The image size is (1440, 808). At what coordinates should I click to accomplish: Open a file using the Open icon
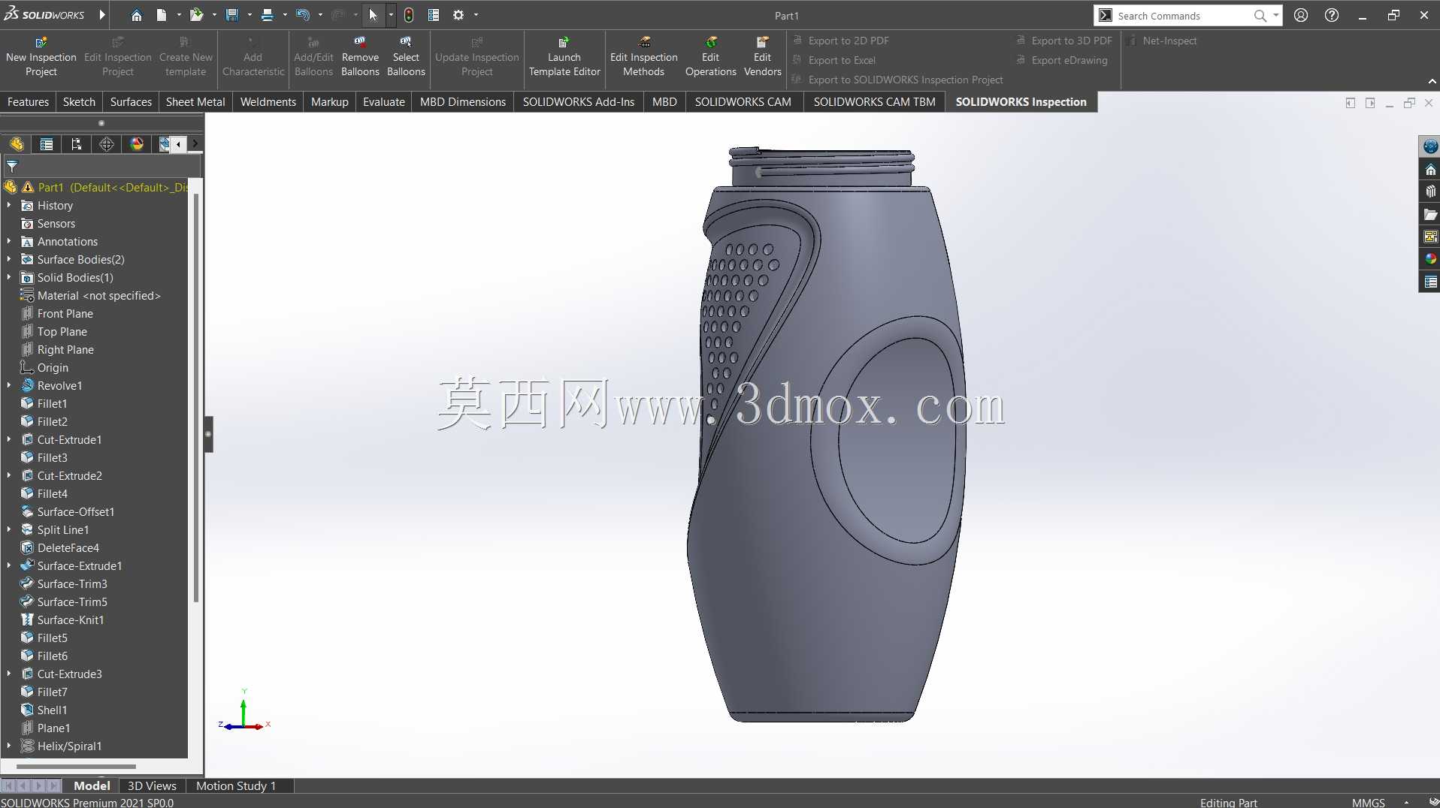(196, 15)
